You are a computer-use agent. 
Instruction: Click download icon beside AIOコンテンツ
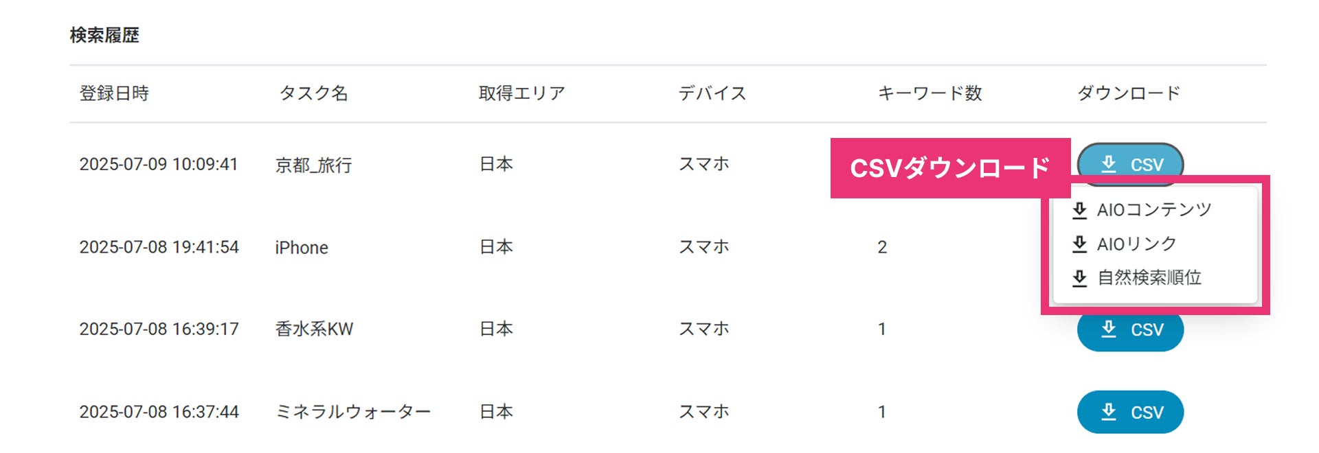1079,210
